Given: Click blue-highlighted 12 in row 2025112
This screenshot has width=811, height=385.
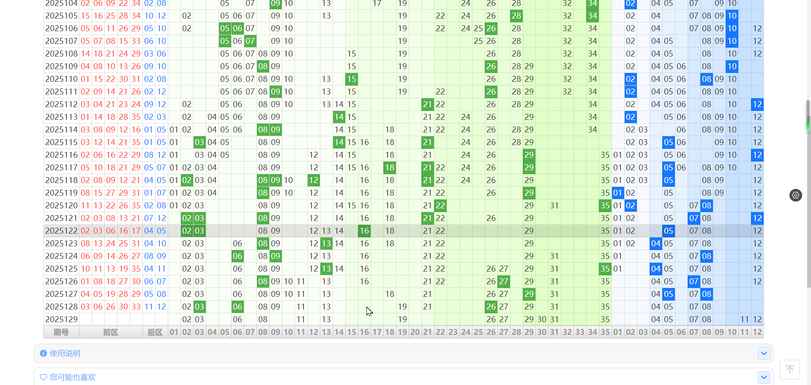Looking at the screenshot, I should (757, 104).
